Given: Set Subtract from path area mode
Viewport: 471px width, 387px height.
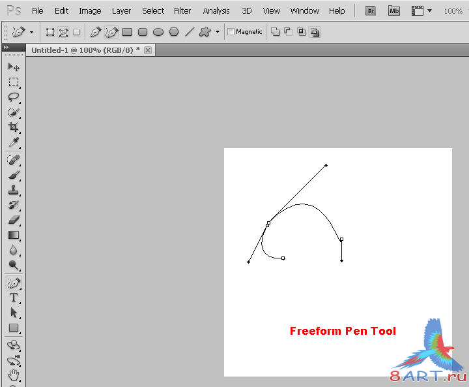Looking at the screenshot, I should pos(288,32).
